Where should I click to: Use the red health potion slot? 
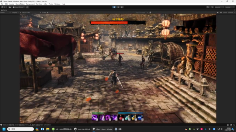pos(121,117)
